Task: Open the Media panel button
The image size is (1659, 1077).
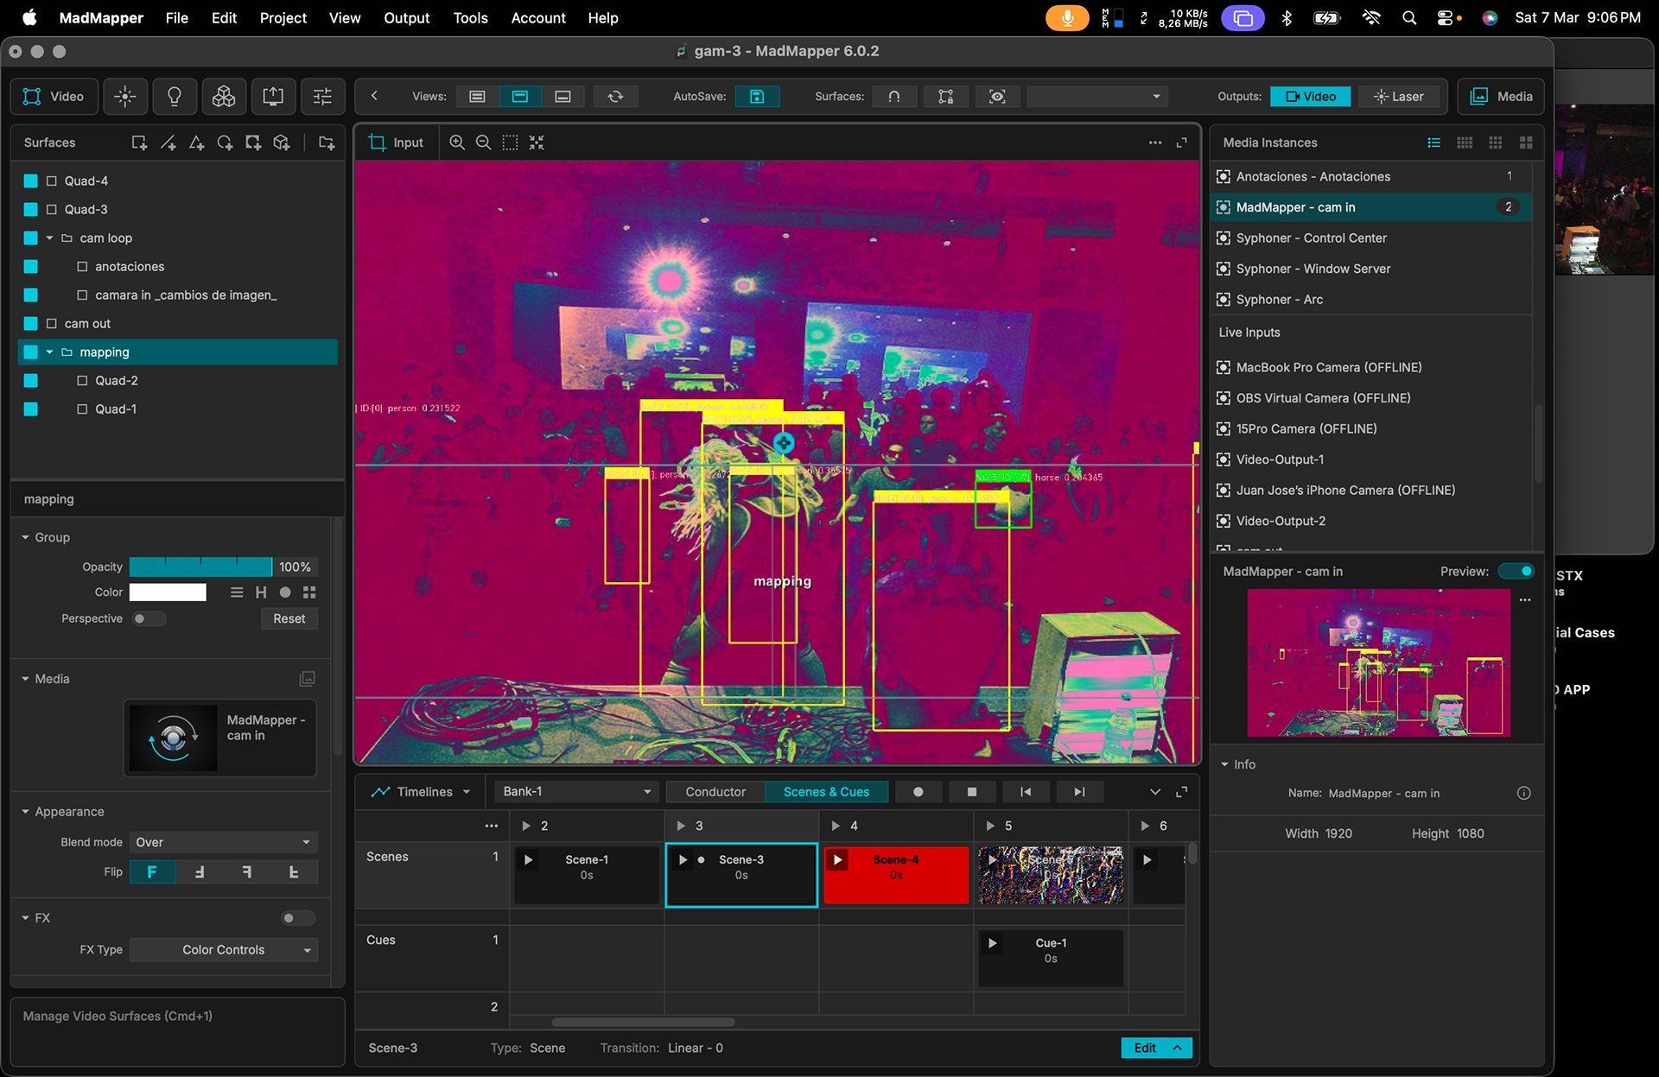Action: 1502,97
